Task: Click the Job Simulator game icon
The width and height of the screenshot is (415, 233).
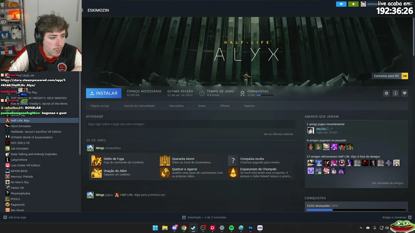Action: pos(7,149)
